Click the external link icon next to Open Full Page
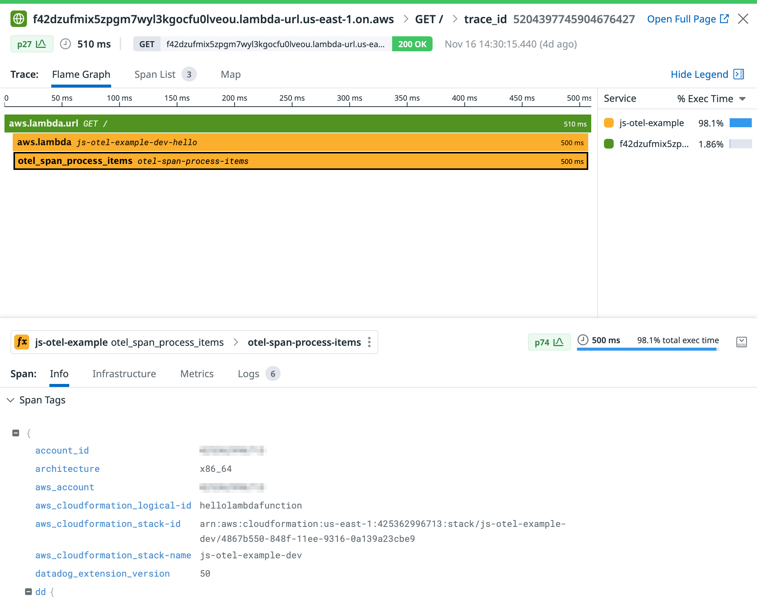Image resolution: width=757 pixels, height=601 pixels. [x=724, y=18]
